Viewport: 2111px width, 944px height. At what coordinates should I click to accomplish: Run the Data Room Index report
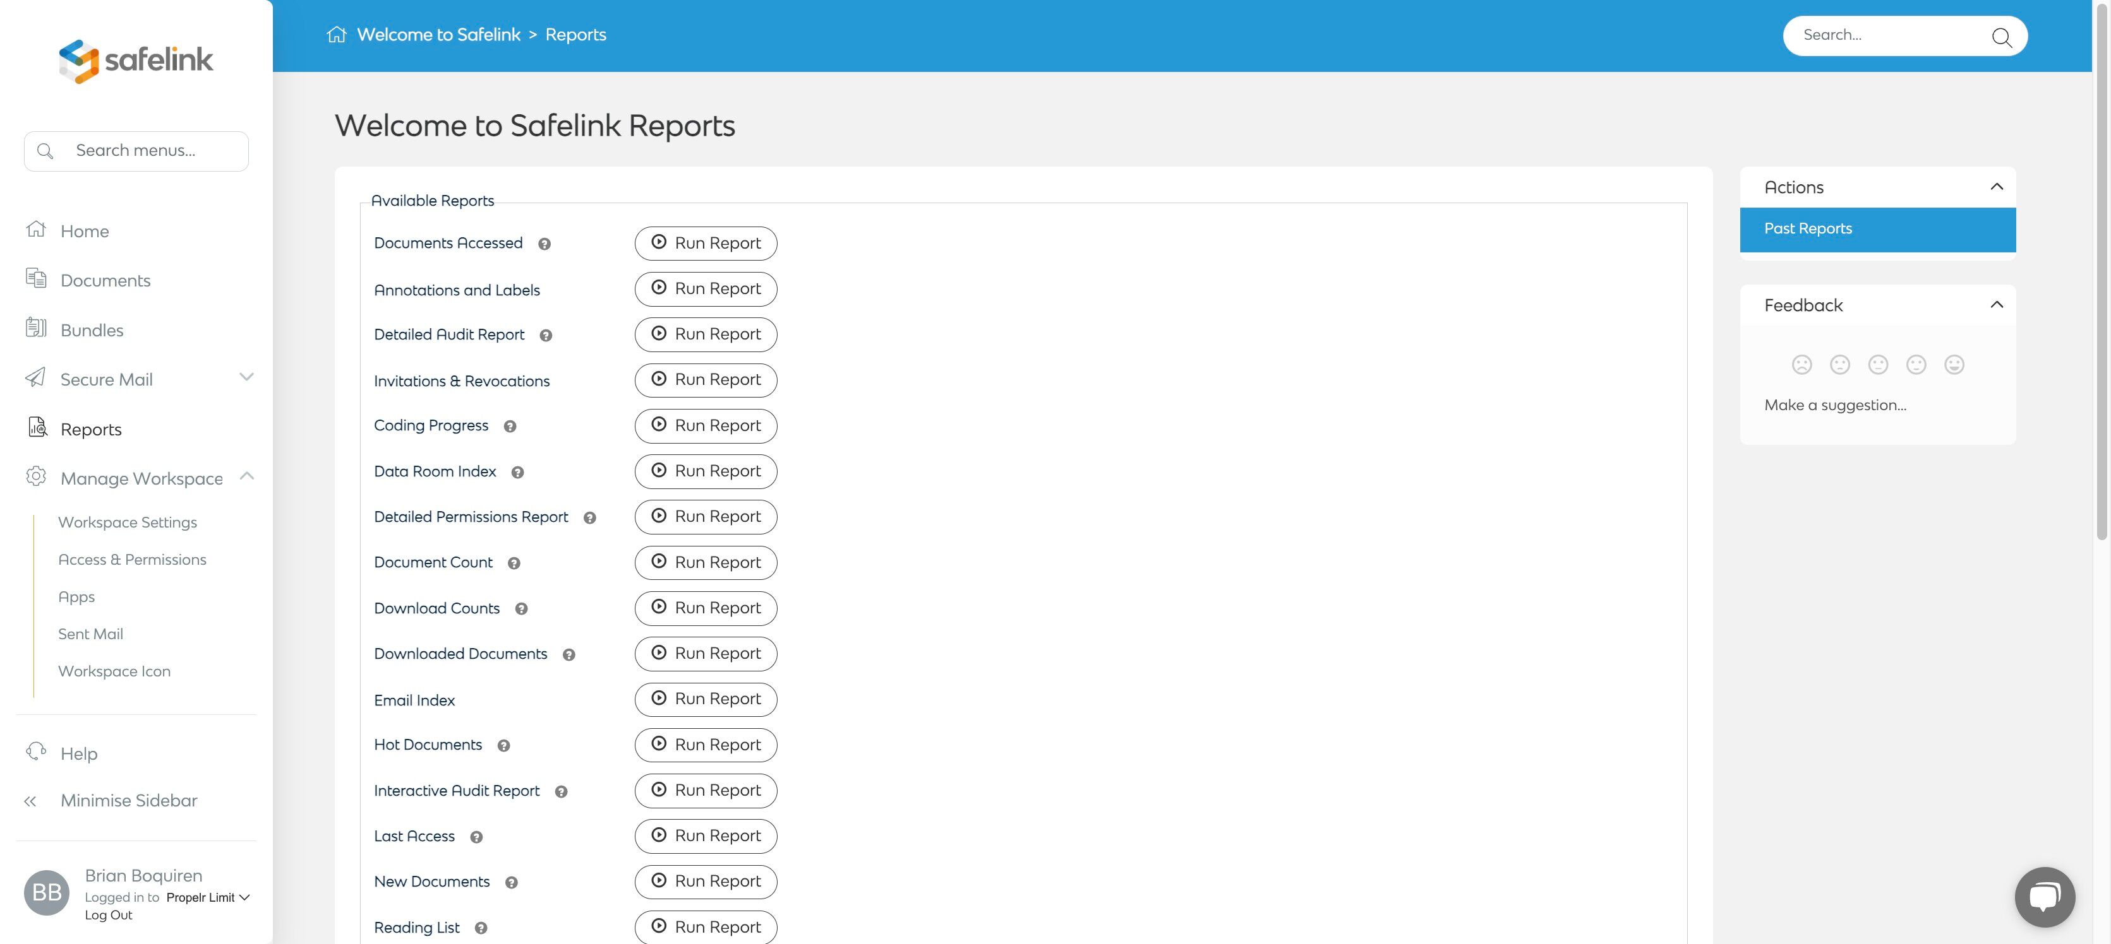(706, 471)
